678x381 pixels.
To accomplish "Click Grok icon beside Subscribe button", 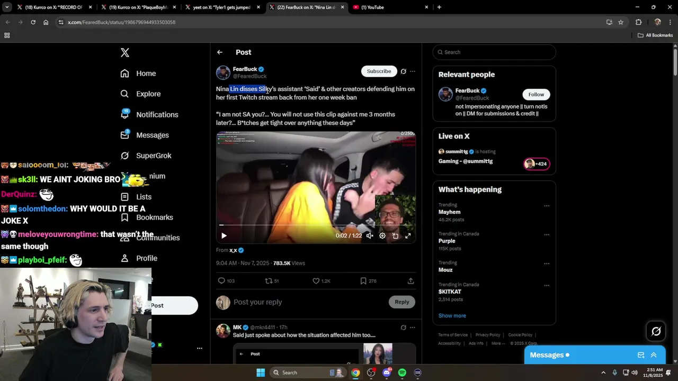I will 403,71.
